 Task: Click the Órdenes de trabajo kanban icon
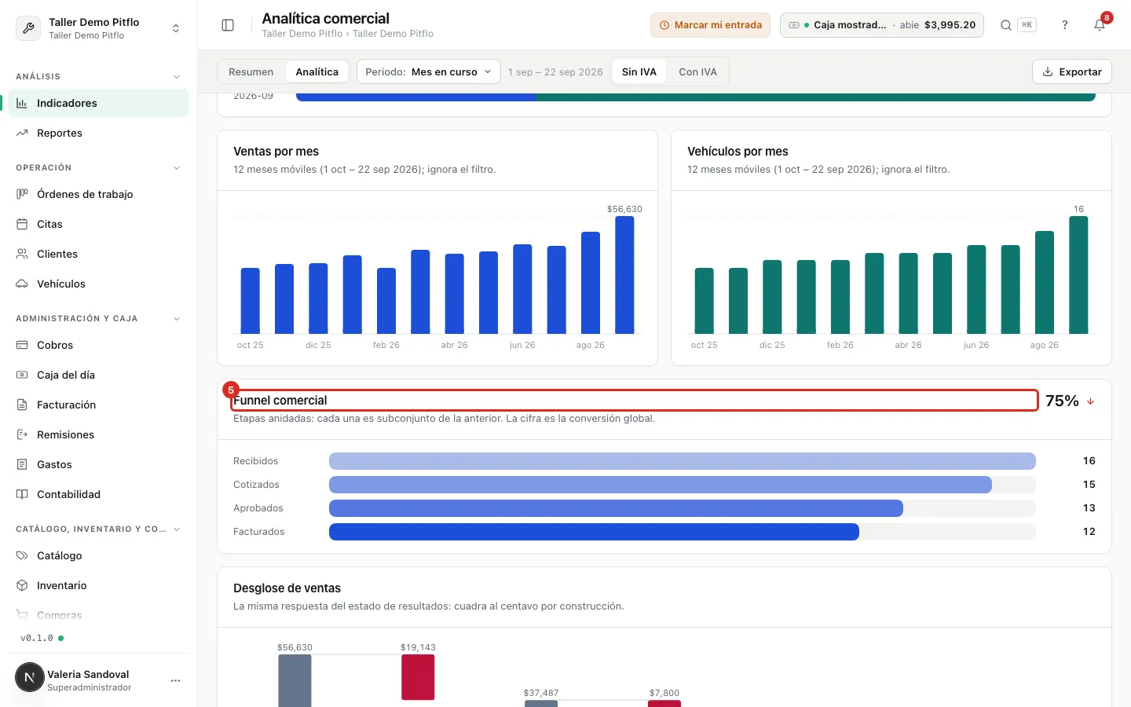click(22, 194)
